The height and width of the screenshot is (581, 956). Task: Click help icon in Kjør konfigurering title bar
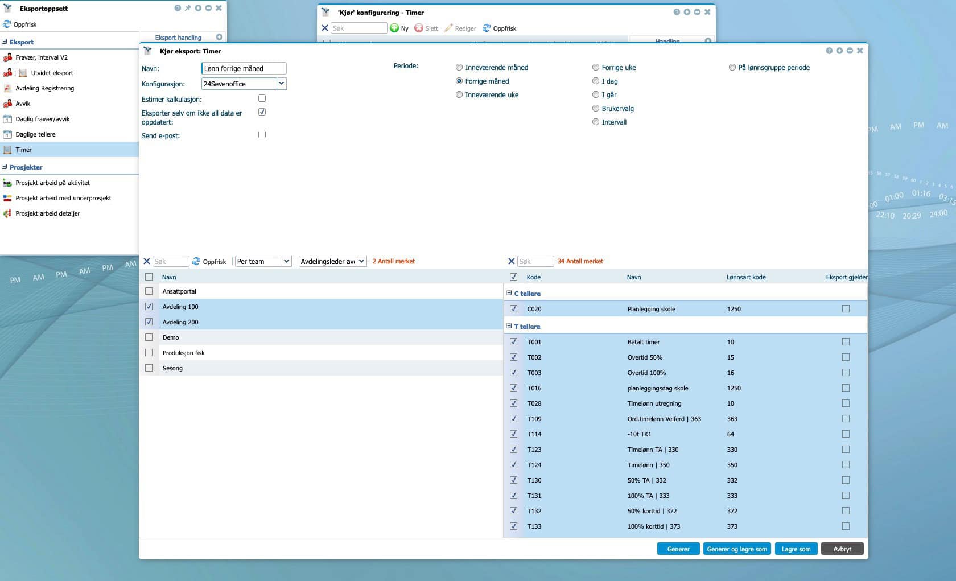677,12
